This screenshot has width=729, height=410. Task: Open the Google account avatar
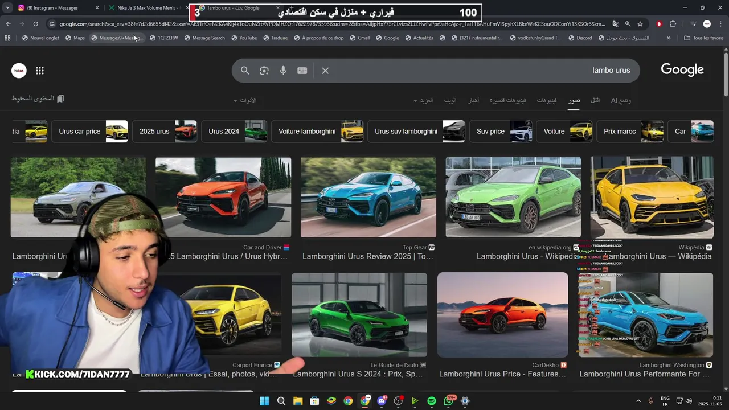(19, 71)
